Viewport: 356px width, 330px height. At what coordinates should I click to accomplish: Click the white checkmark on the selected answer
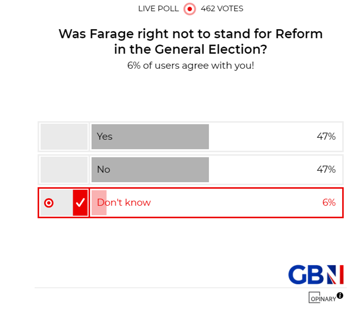click(81, 202)
